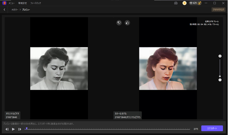Open the メニュー menu
The height and width of the screenshot is (135, 228).
pos(12,3)
